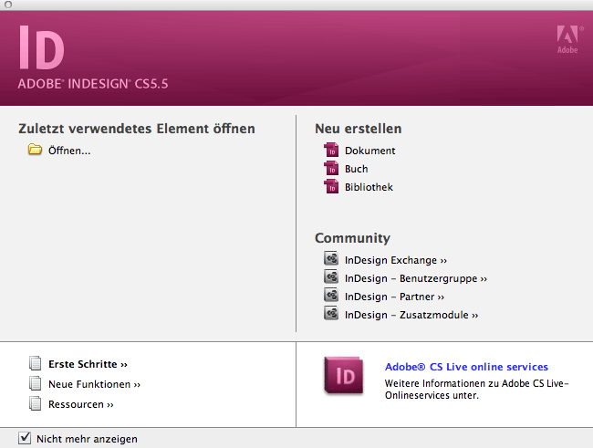Create a new Buch
The image size is (593, 448).
pos(356,169)
